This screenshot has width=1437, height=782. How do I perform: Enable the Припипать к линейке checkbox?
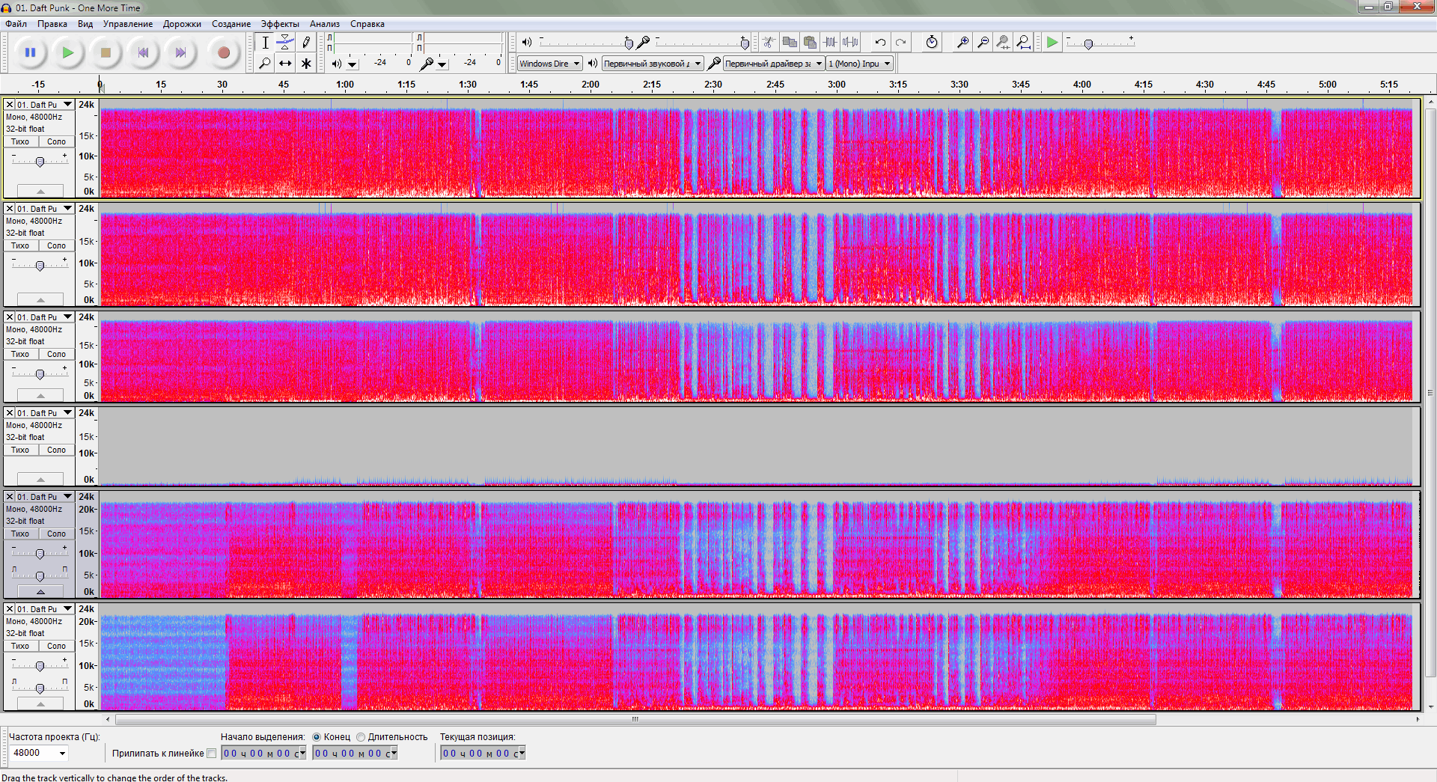coord(212,754)
